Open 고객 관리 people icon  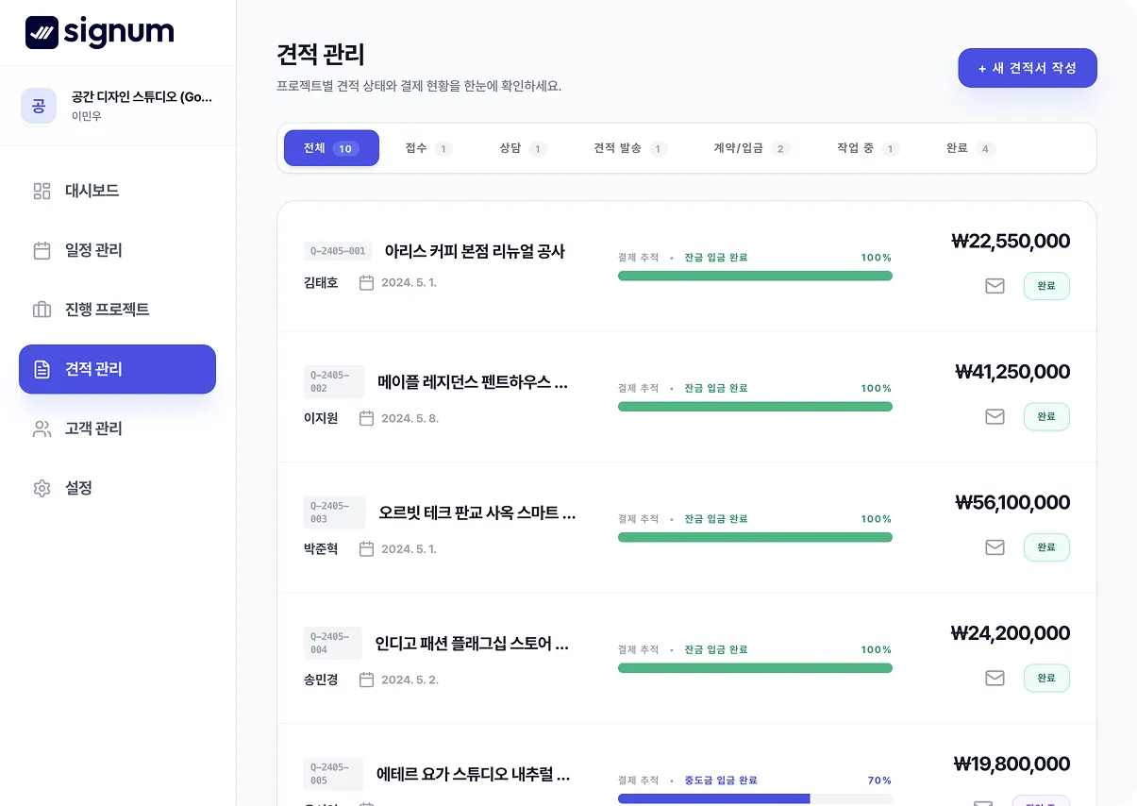click(42, 429)
